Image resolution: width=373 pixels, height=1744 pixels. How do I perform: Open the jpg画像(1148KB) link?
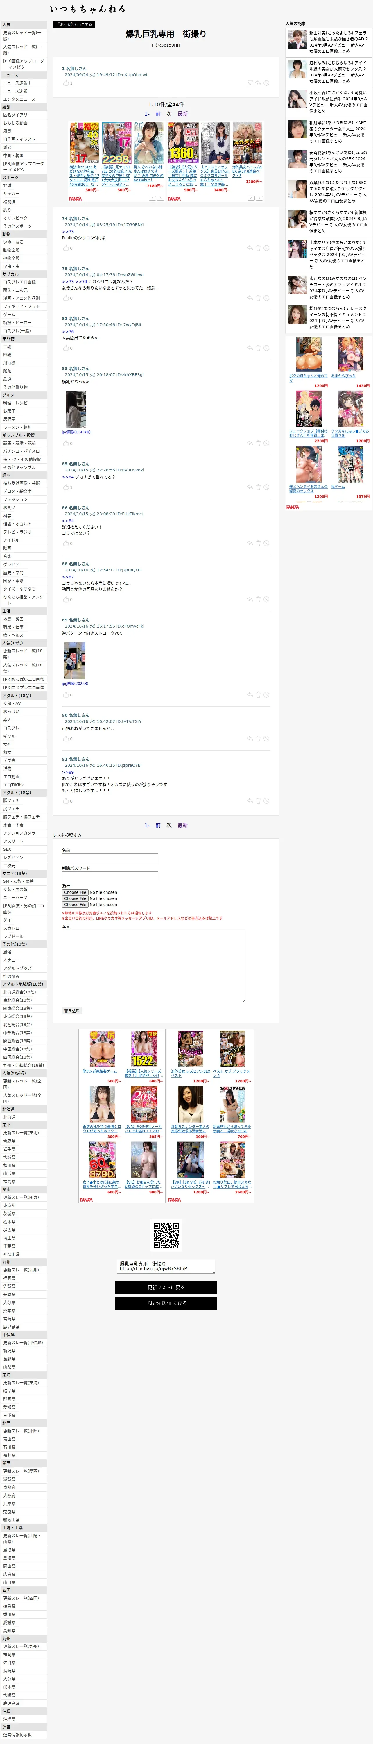(76, 432)
